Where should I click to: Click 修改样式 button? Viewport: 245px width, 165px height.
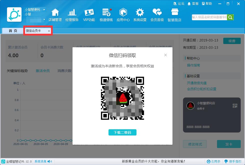[x=195, y=144]
